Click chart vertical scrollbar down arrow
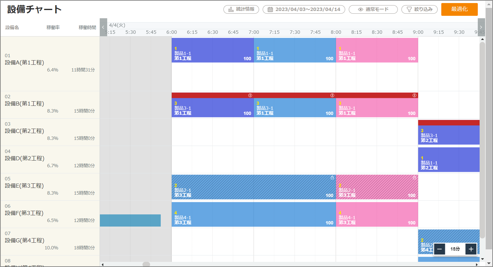This screenshot has width=493, height=267. point(482,259)
